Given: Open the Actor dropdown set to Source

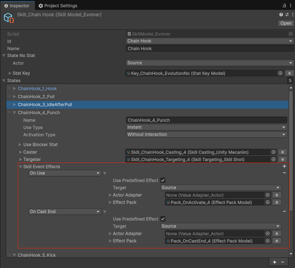Looking at the screenshot, I should 210,63.
